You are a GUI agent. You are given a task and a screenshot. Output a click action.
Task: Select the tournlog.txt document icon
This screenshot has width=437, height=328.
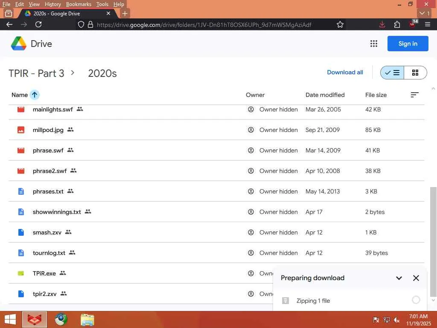(21, 253)
